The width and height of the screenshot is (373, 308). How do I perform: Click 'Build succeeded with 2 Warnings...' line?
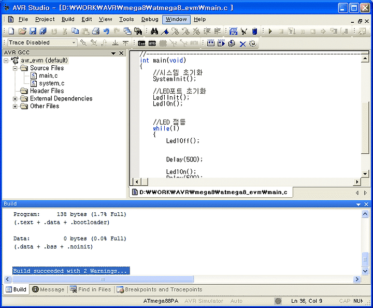coord(71,271)
